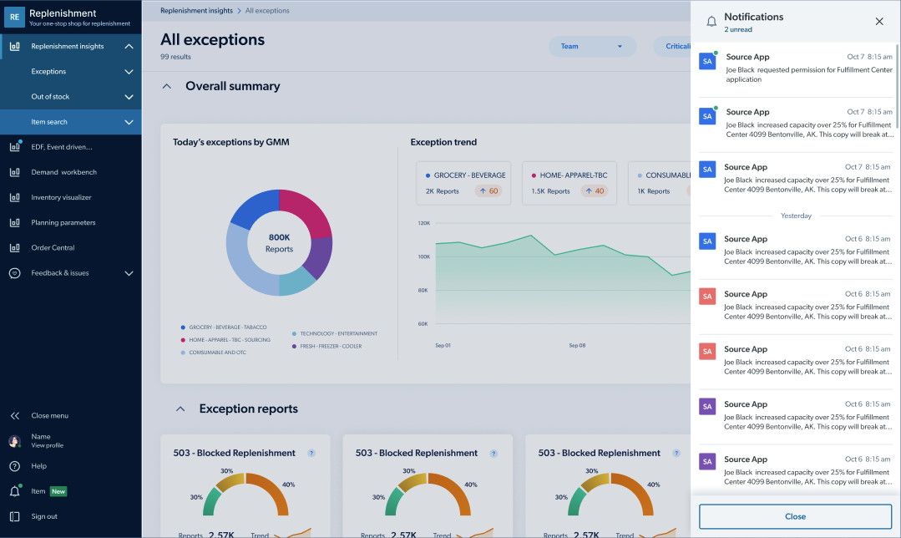This screenshot has height=538, width=901.
Task: Click the Replenishment insights breadcrumb link
Action: click(x=196, y=11)
